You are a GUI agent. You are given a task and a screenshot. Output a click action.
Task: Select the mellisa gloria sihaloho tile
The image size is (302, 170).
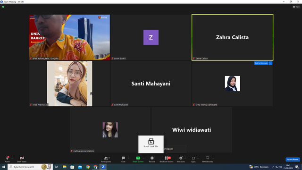[x=110, y=130]
